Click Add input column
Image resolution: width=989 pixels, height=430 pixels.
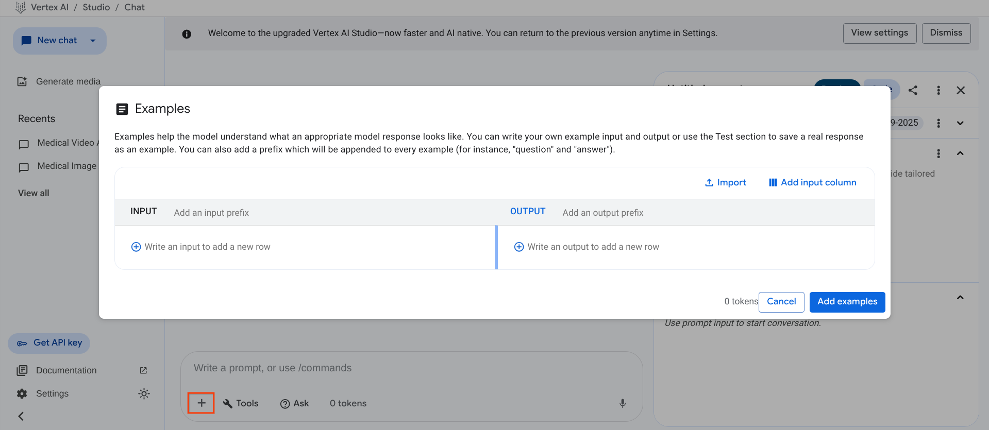812,182
